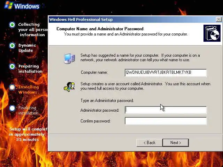Click the 'Windows Hell Professional Setup' title text
Image resolution: width=223 pixels, height=167 pixels.
click(81, 19)
